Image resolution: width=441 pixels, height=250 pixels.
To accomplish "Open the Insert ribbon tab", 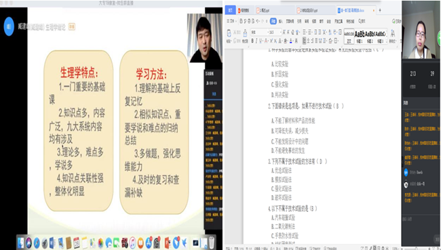I will click(281, 21).
